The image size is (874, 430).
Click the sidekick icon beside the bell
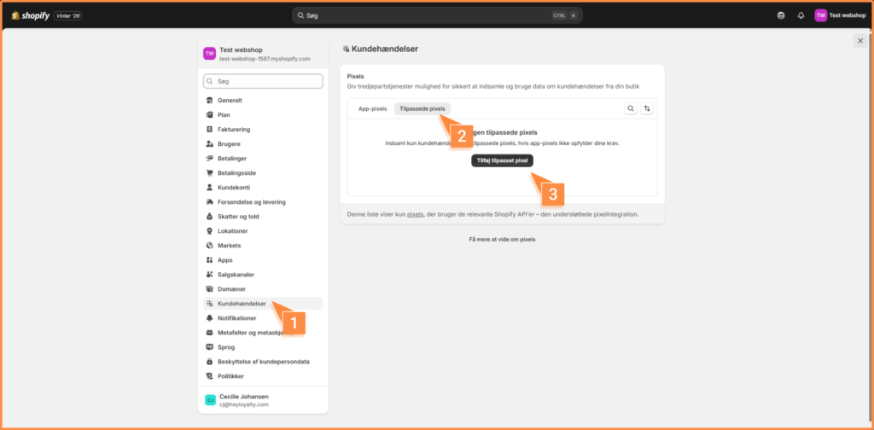tap(781, 15)
